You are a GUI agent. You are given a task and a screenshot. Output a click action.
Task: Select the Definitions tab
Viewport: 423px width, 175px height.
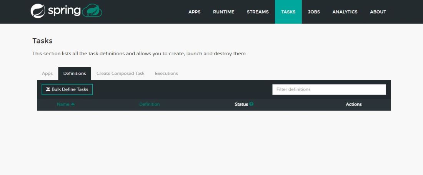point(75,73)
